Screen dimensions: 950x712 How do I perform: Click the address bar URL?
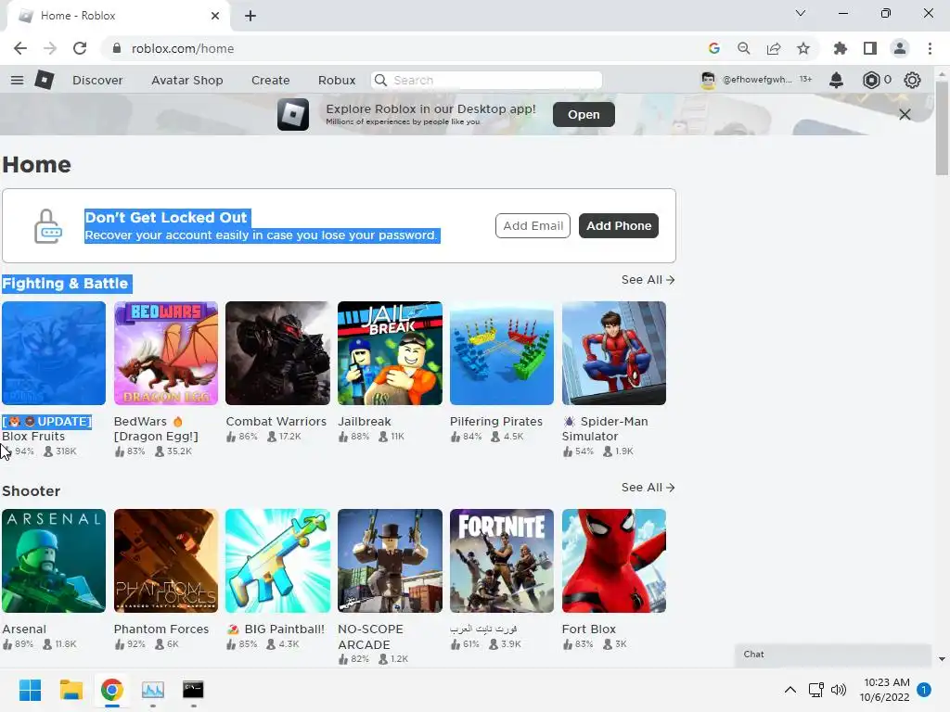183,48
